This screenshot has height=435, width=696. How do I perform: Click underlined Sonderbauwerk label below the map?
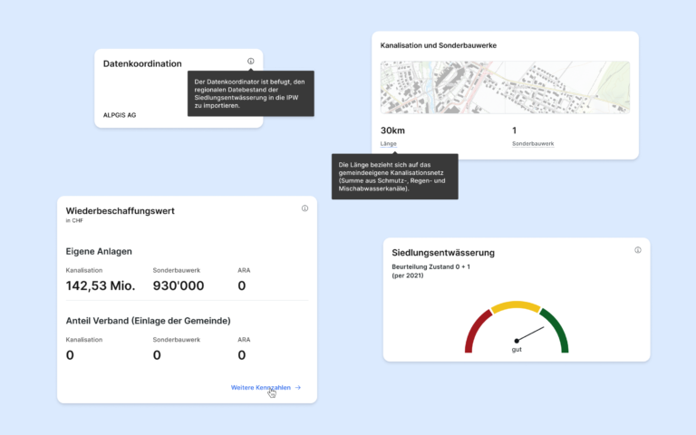pos(533,144)
